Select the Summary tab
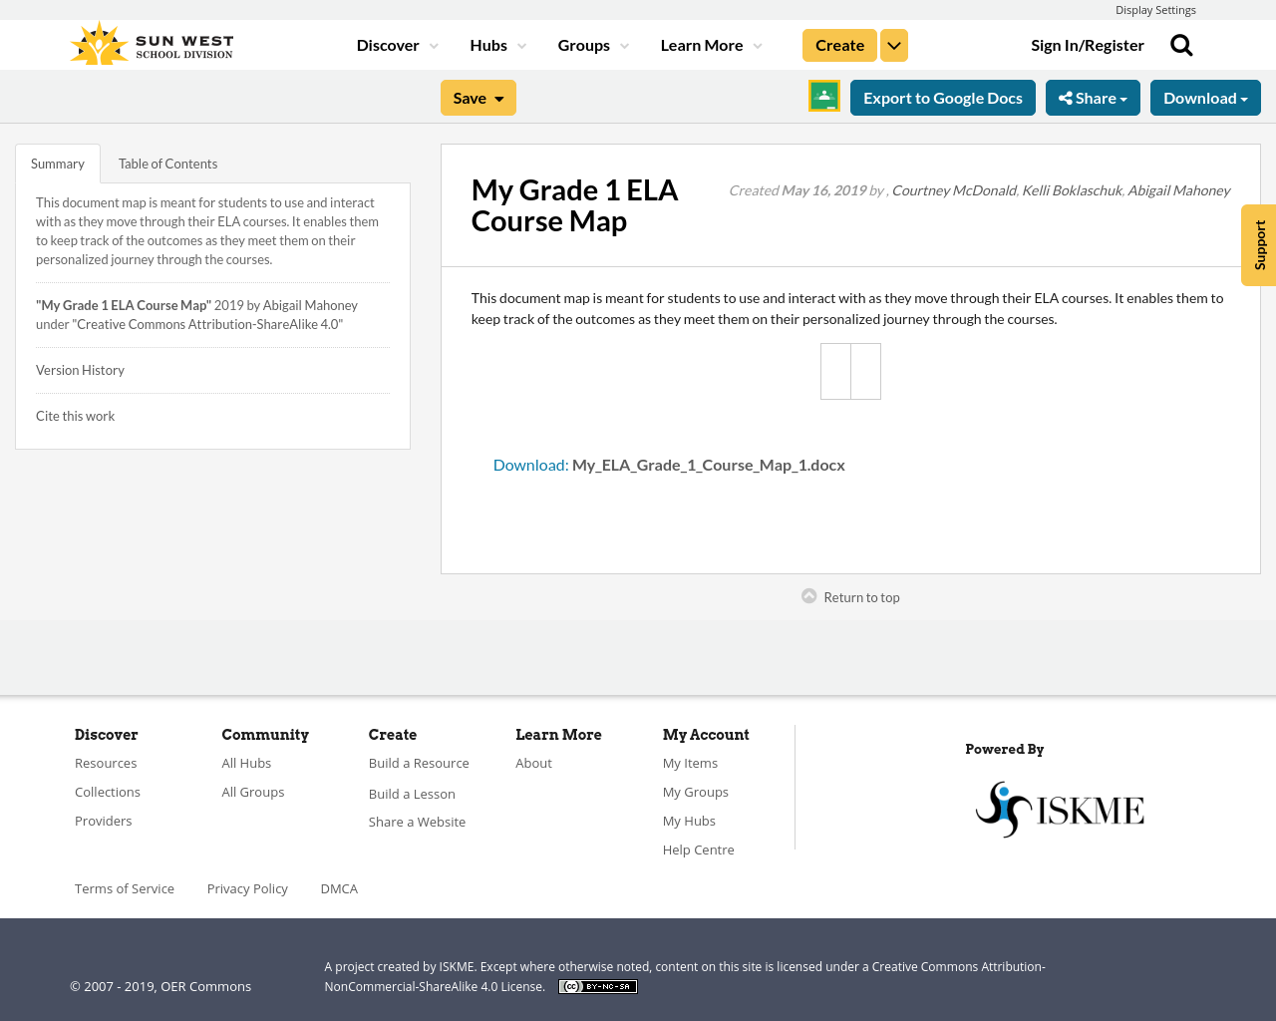1276x1021 pixels. [57, 162]
